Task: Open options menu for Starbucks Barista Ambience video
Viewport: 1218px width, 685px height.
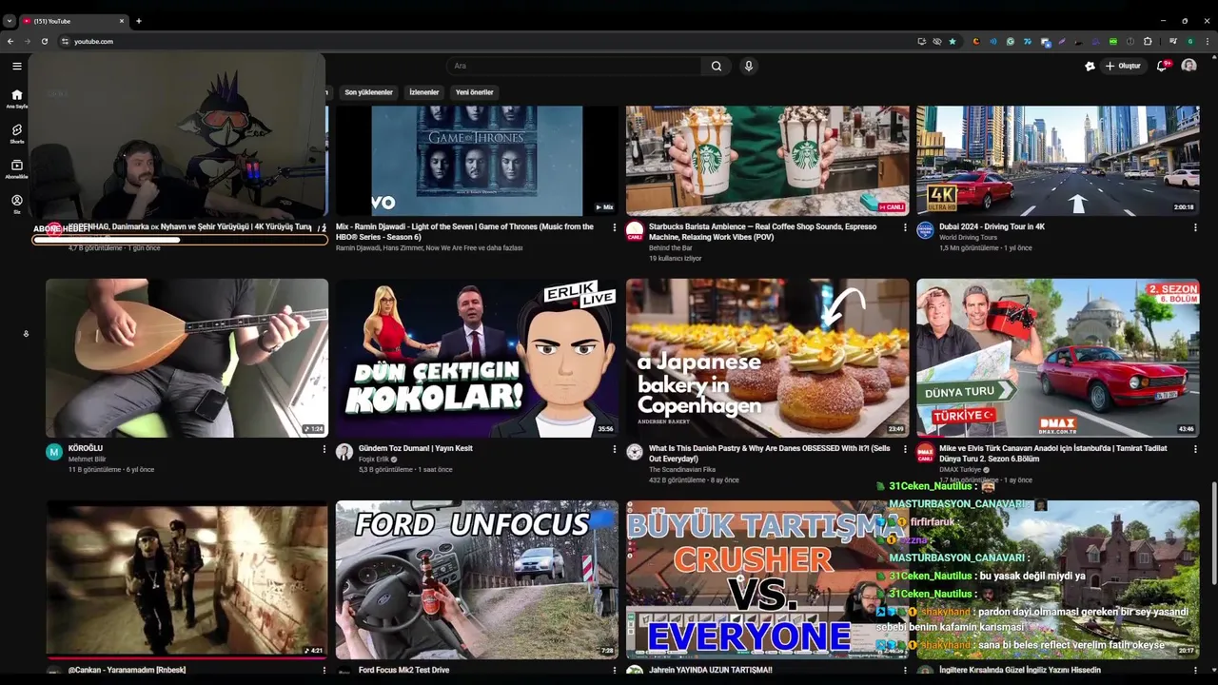Action: [x=905, y=227]
